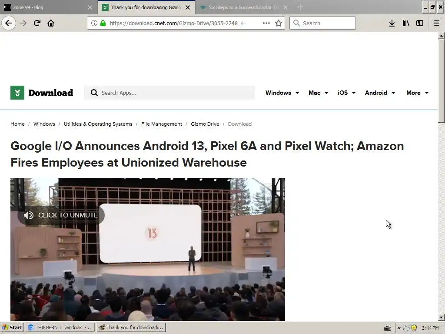Image resolution: width=445 pixels, height=334 pixels.
Task: Close the Zone 94 - Blog tab
Action: click(x=90, y=7)
